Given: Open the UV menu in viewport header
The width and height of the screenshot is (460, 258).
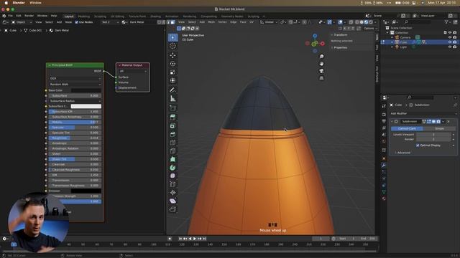Looking at the screenshot, I should click(x=252, y=22).
